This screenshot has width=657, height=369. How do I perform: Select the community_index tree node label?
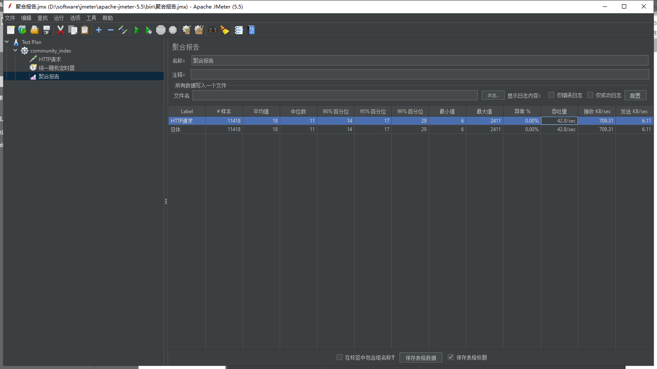50,51
